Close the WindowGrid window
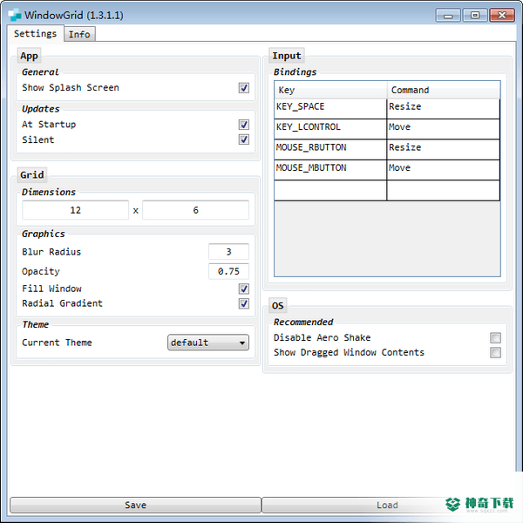 (x=502, y=16)
